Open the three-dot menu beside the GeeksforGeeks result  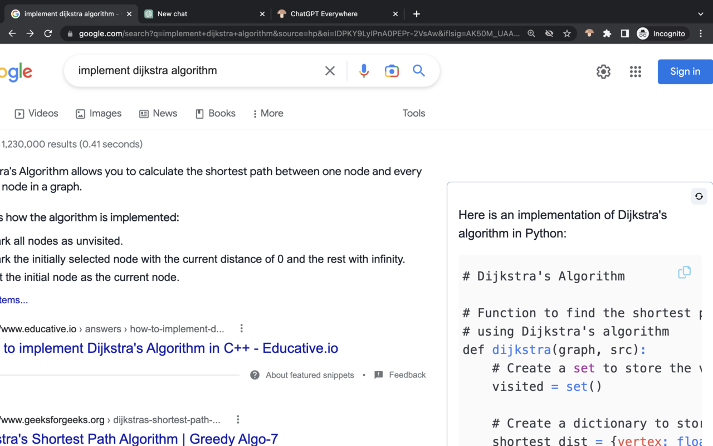click(237, 419)
